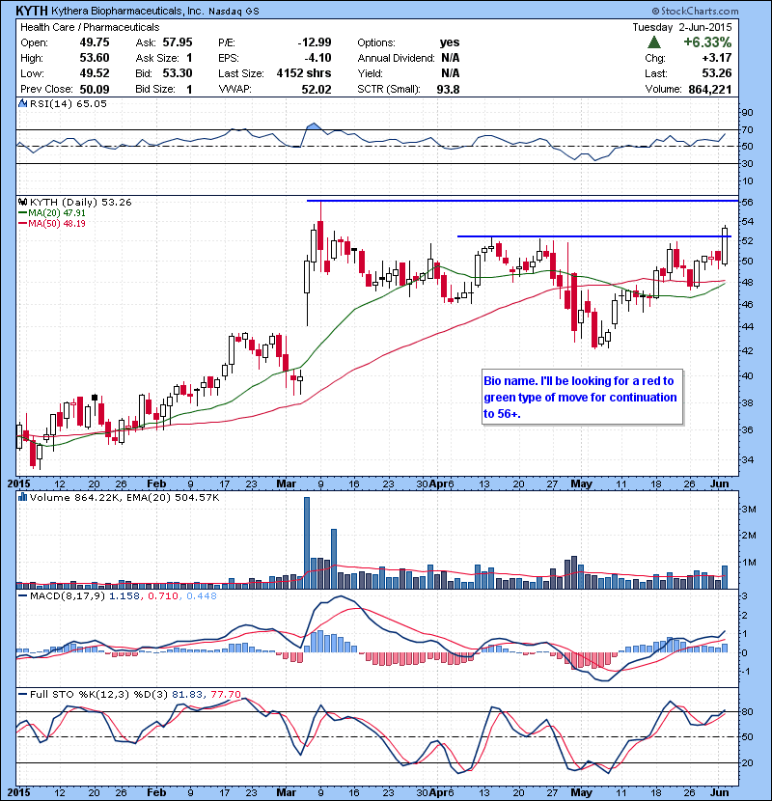Click the MA(50) 48.19 legend text
This screenshot has height=801, width=772.
coord(57,224)
